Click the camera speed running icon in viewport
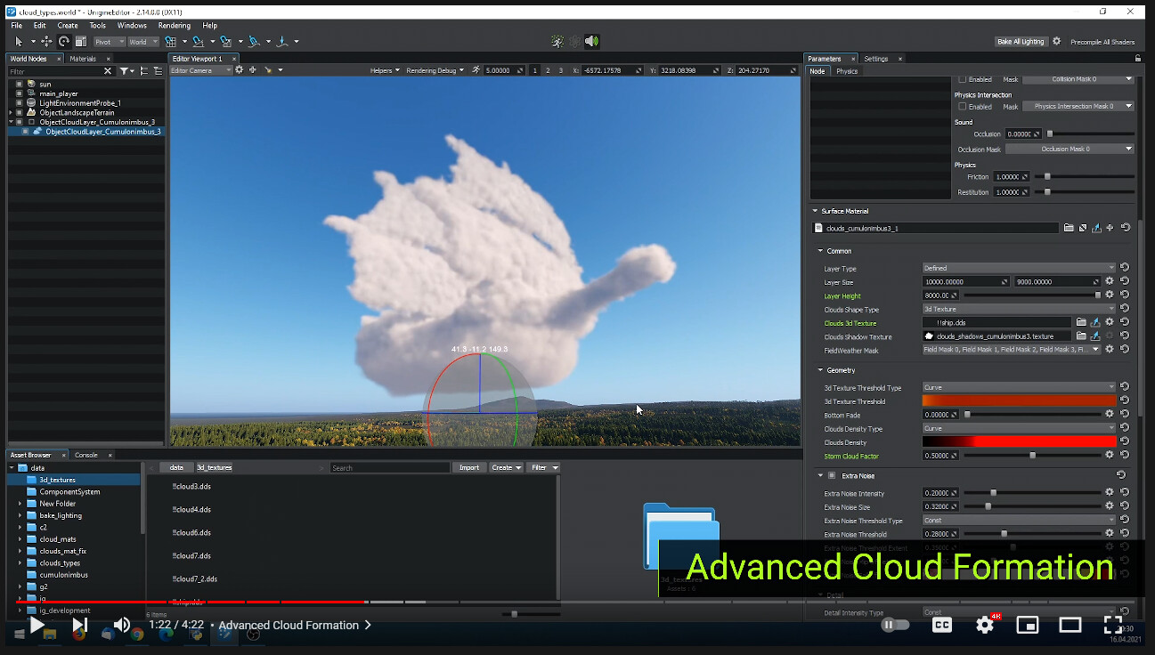The height and width of the screenshot is (655, 1155). tap(476, 70)
